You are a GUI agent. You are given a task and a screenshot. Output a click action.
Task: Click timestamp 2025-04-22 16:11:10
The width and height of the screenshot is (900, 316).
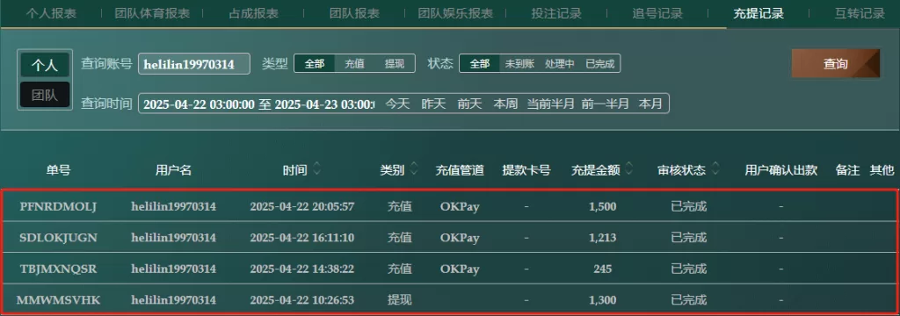tap(302, 237)
